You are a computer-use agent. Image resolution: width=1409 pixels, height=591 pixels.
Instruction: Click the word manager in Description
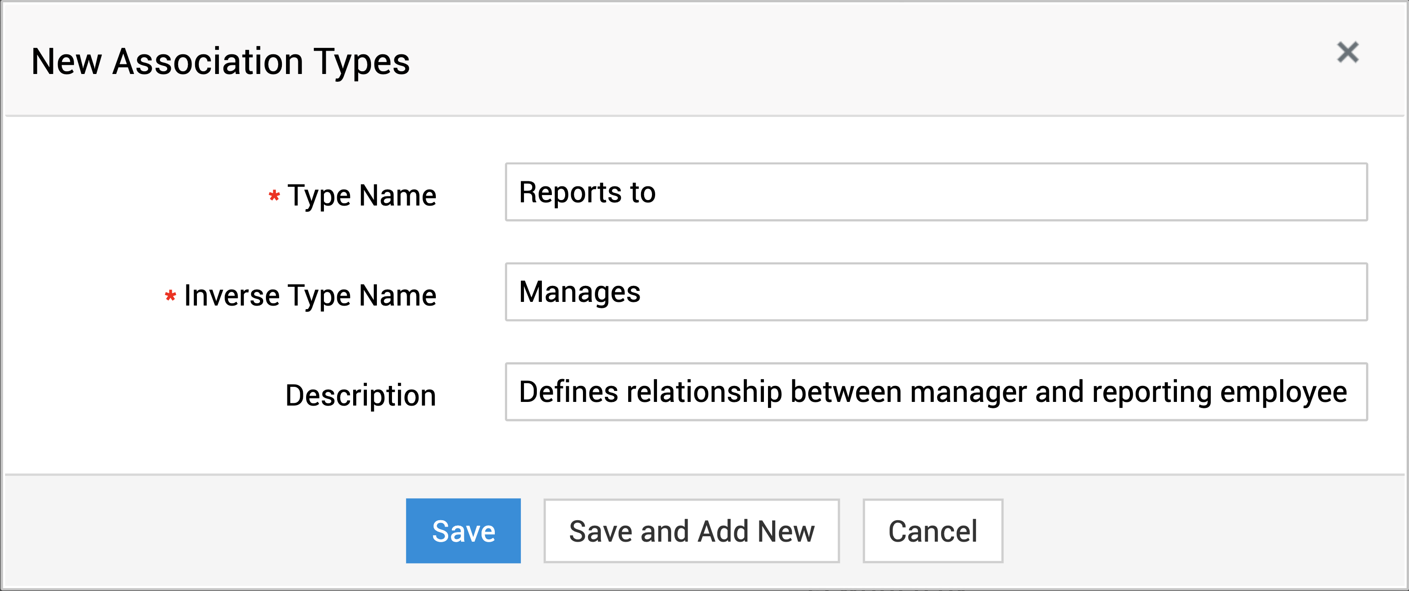pyautogui.click(x=968, y=392)
